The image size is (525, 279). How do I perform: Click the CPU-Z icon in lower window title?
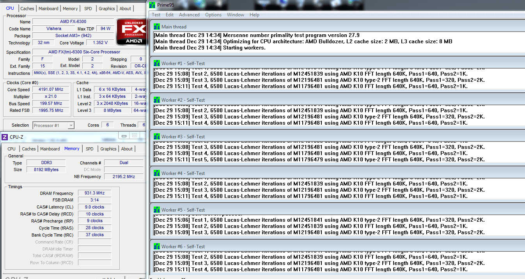5,137
